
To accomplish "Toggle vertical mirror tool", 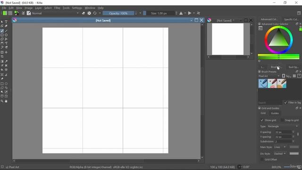I will coord(190,13).
